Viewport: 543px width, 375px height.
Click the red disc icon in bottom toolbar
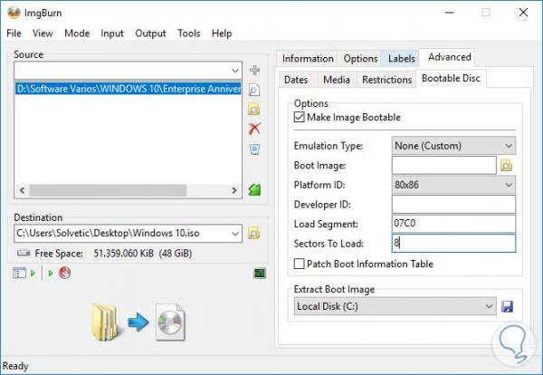point(65,273)
